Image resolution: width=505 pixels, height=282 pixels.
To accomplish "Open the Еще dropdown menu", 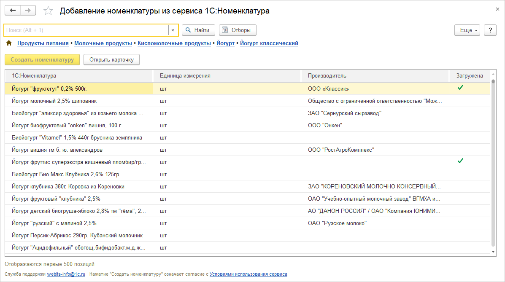I will (x=467, y=30).
